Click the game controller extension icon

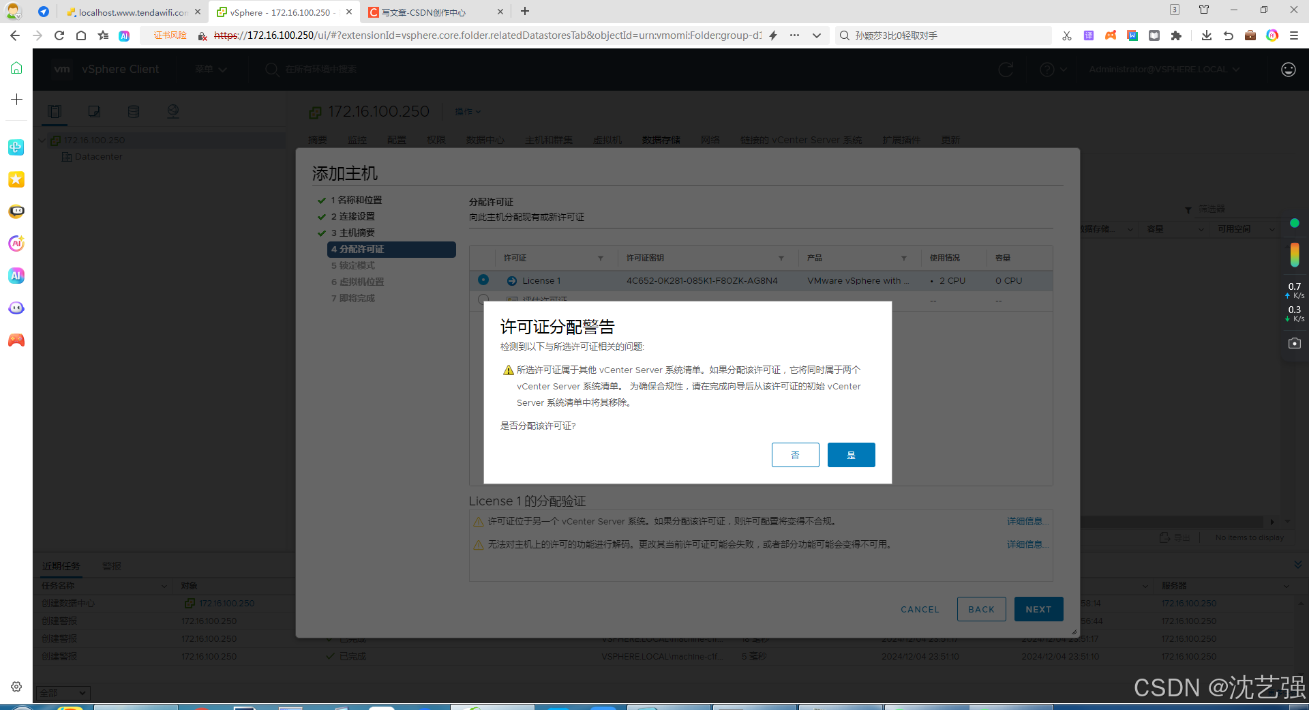coord(1111,35)
